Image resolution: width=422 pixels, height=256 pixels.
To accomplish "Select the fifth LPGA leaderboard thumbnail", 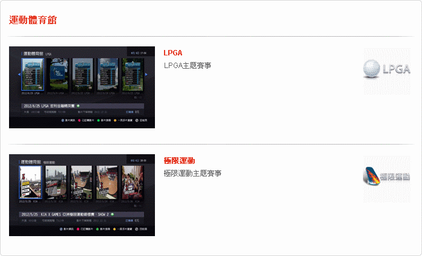I will 133,75.
